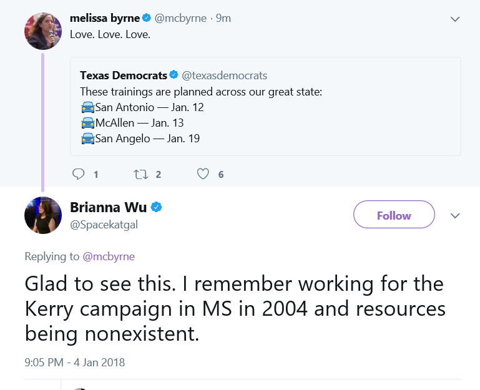The width and height of the screenshot is (480, 390).
Task: Click the car emoji beside San Angelo
Action: point(87,139)
